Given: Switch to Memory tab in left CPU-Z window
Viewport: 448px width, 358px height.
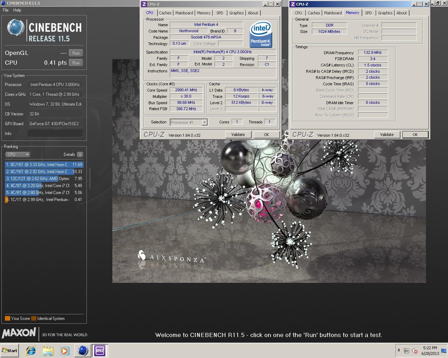Looking at the screenshot, I should (204, 13).
